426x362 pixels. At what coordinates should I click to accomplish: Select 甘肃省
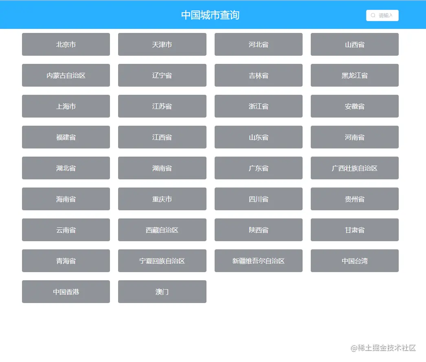tap(355, 230)
